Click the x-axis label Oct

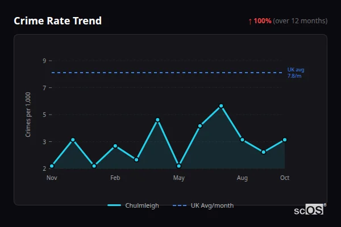pyautogui.click(x=285, y=178)
